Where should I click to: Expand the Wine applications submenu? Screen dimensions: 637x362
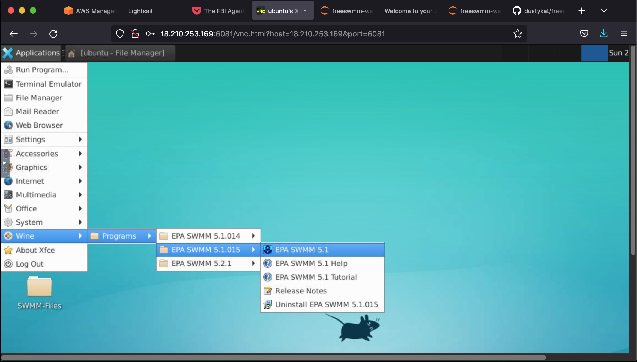(44, 236)
